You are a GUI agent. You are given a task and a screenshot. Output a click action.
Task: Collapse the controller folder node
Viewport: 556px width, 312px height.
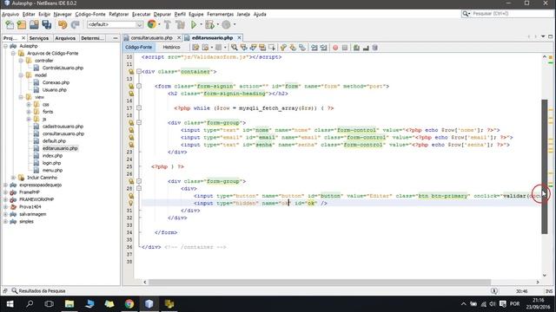click(x=21, y=61)
